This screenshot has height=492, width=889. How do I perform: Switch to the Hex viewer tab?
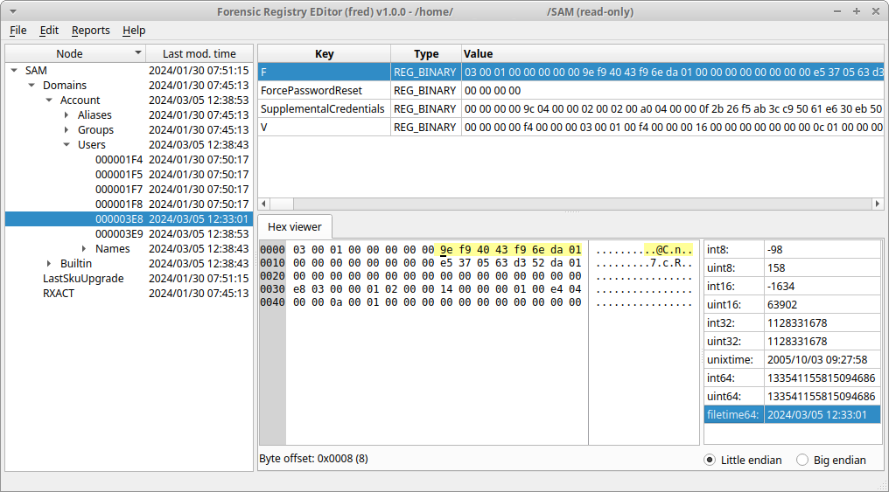(295, 227)
